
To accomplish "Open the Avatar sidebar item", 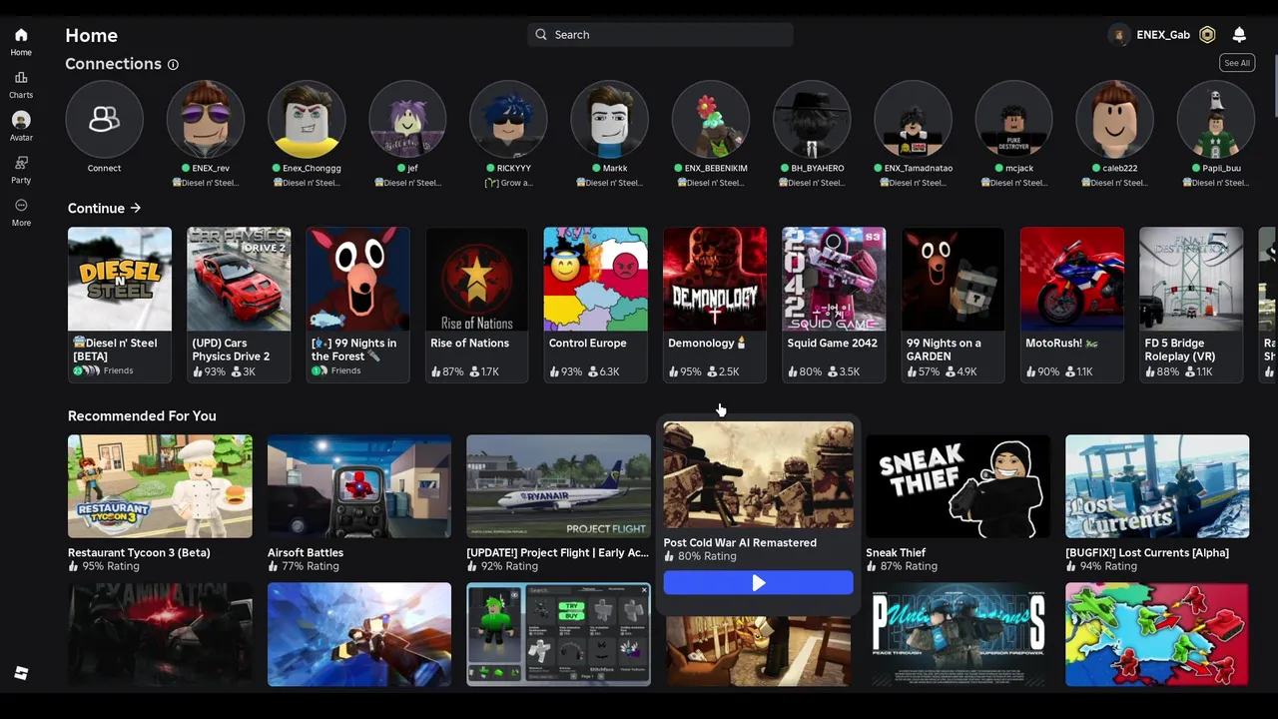I will point(21,127).
